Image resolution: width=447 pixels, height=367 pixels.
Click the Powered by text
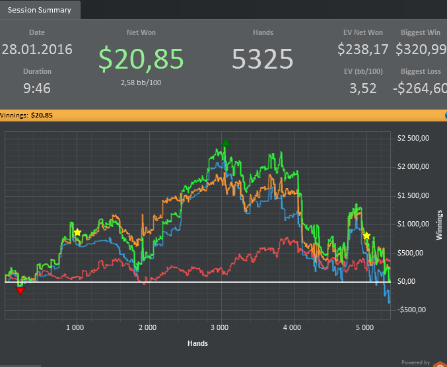click(x=416, y=362)
